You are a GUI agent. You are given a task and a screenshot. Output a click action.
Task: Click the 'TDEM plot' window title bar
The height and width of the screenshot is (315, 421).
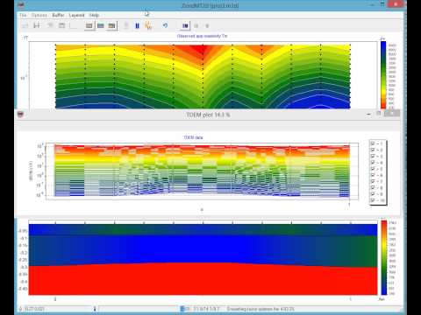[208, 115]
